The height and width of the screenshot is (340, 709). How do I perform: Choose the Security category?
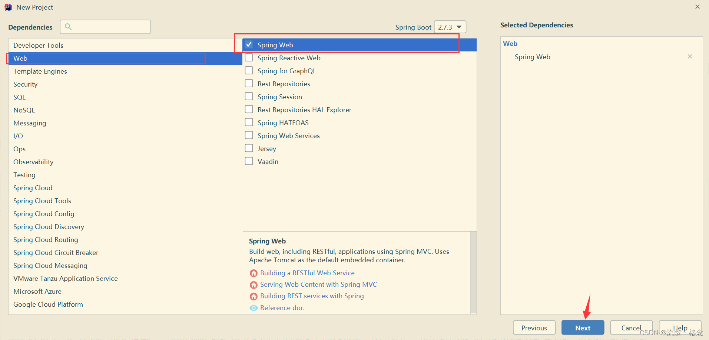point(125,84)
